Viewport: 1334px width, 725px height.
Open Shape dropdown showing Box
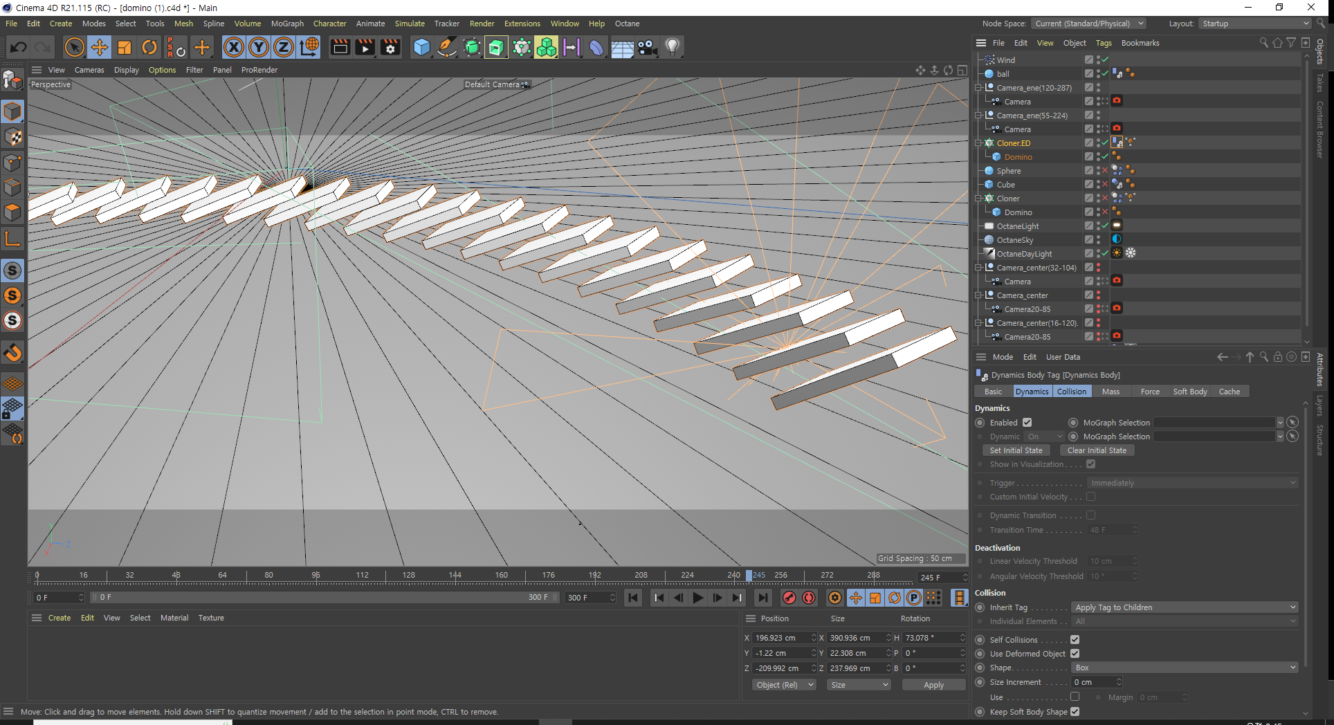point(1185,668)
